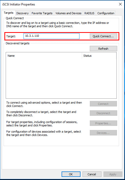The height and width of the screenshot is (180, 125).
Task: Click the greyed-out Properties... button
Action: click(x=103, y=123)
